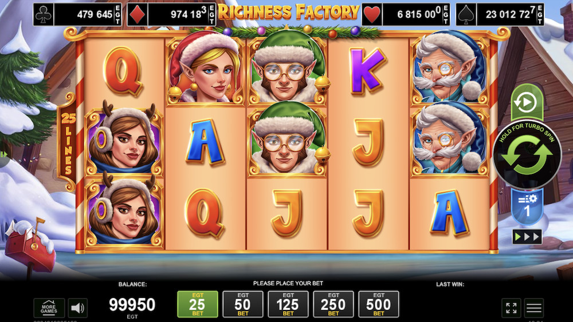Open the More Games home button
The height and width of the screenshot is (322, 573).
pyautogui.click(x=49, y=308)
